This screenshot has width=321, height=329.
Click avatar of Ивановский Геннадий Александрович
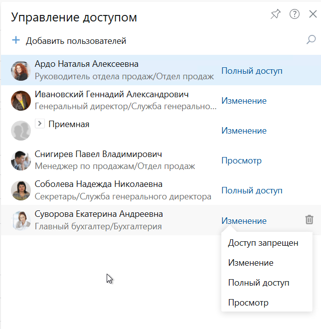(20, 101)
